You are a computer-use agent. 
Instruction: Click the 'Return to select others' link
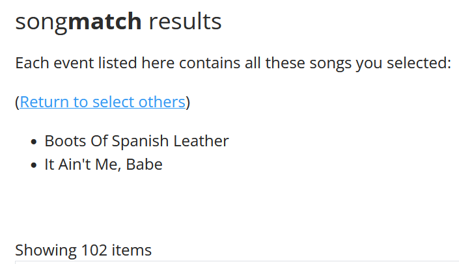pyautogui.click(x=102, y=102)
